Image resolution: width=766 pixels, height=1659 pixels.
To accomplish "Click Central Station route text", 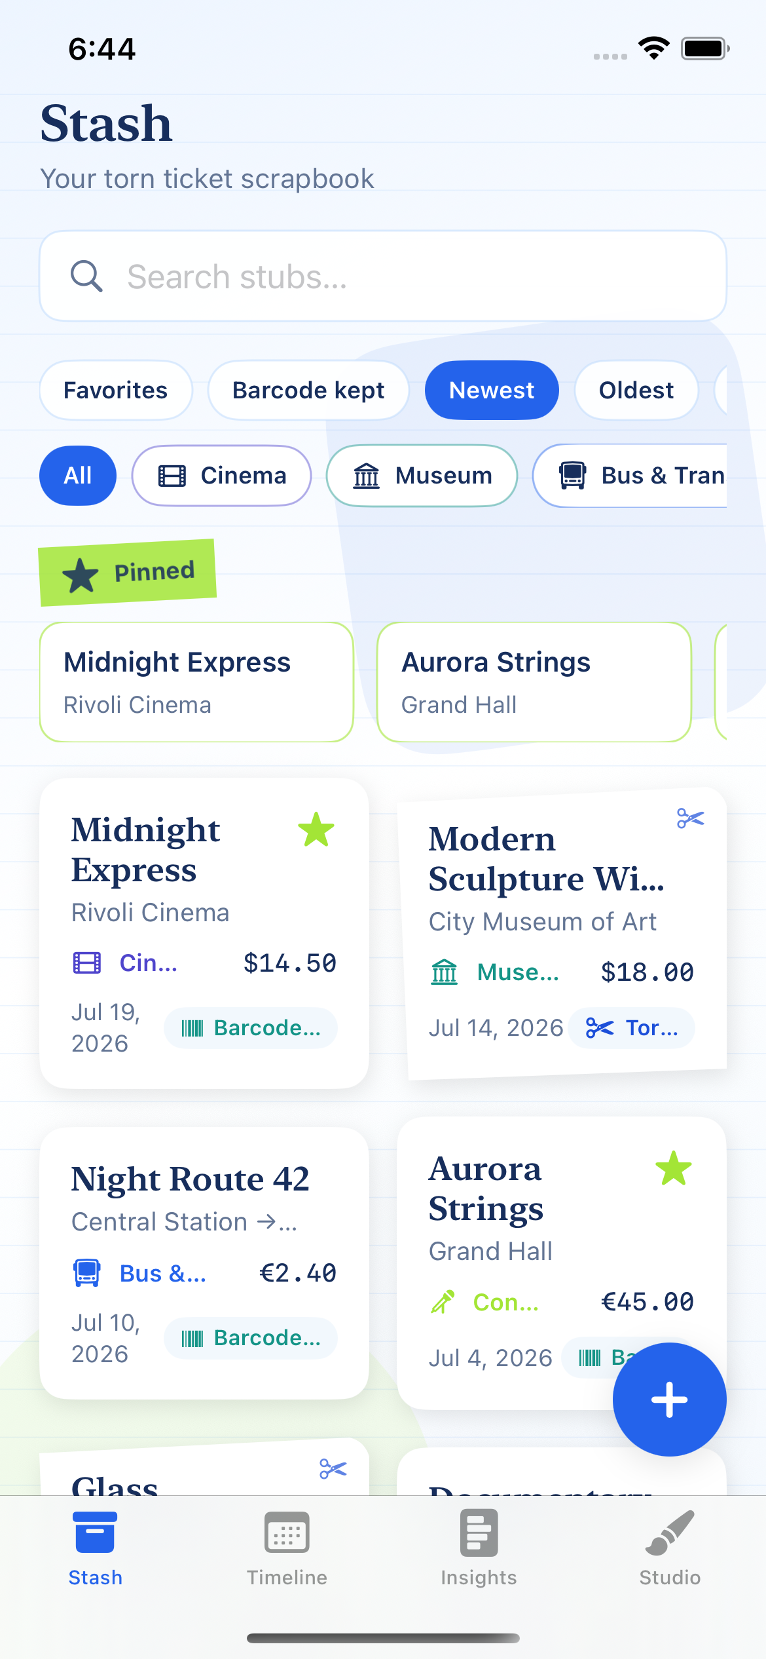I will pos(185,1222).
